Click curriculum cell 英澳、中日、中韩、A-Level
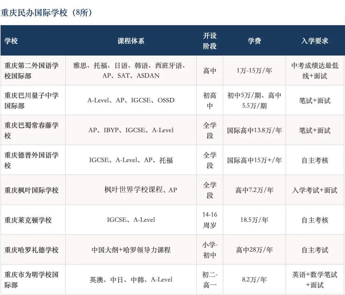345x295 pixels. 131,280
